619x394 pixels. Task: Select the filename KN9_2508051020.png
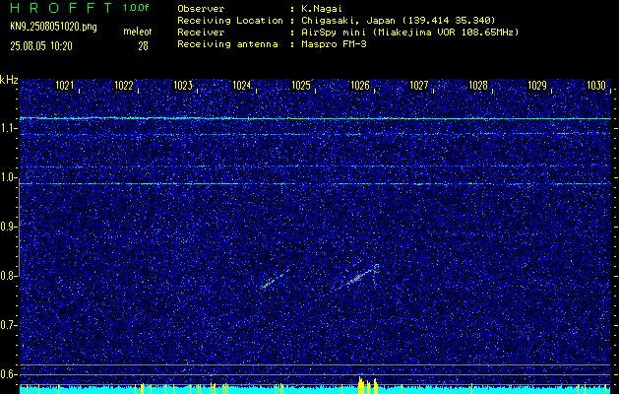[53, 27]
